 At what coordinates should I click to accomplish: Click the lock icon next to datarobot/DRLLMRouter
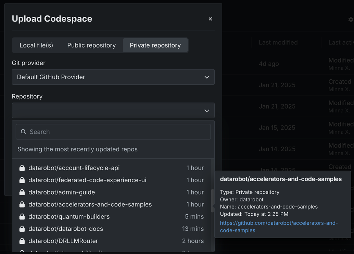click(x=22, y=241)
